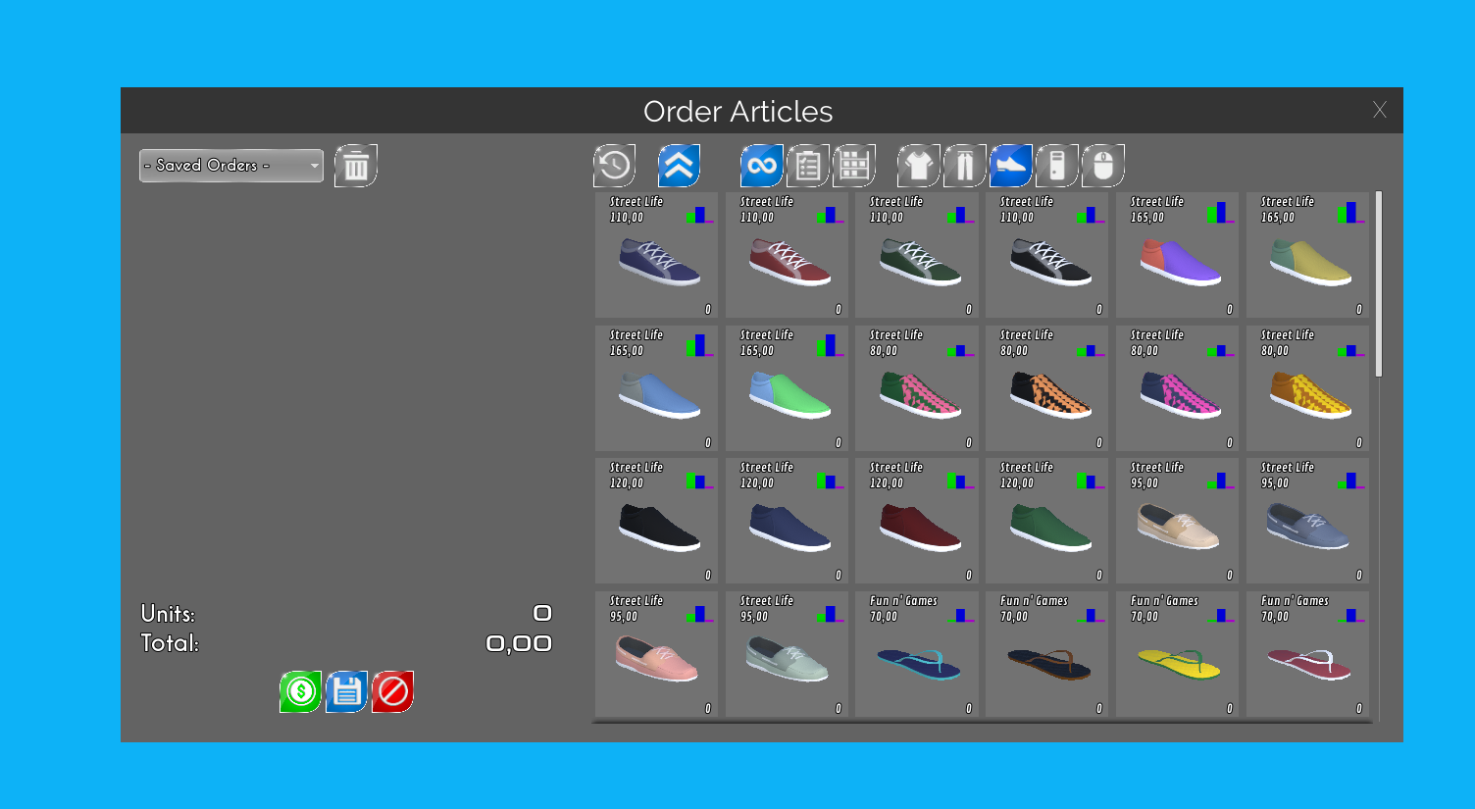Select the green and pink patterned 80,00 shoe
This screenshot has width=1475, height=809.
click(917, 388)
